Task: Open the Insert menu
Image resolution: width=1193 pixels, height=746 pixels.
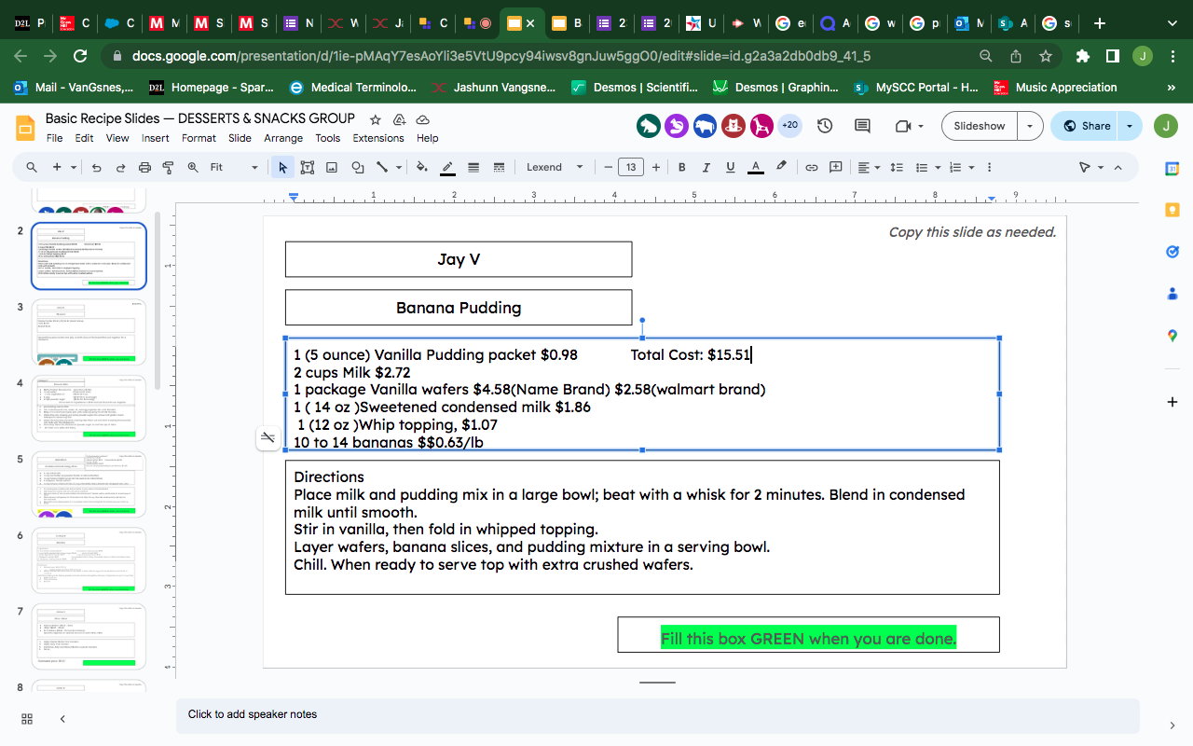Action: [156, 138]
